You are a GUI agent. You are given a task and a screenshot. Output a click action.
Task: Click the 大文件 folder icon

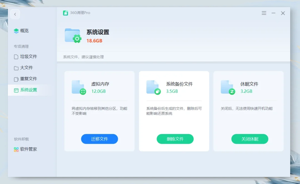16,68
